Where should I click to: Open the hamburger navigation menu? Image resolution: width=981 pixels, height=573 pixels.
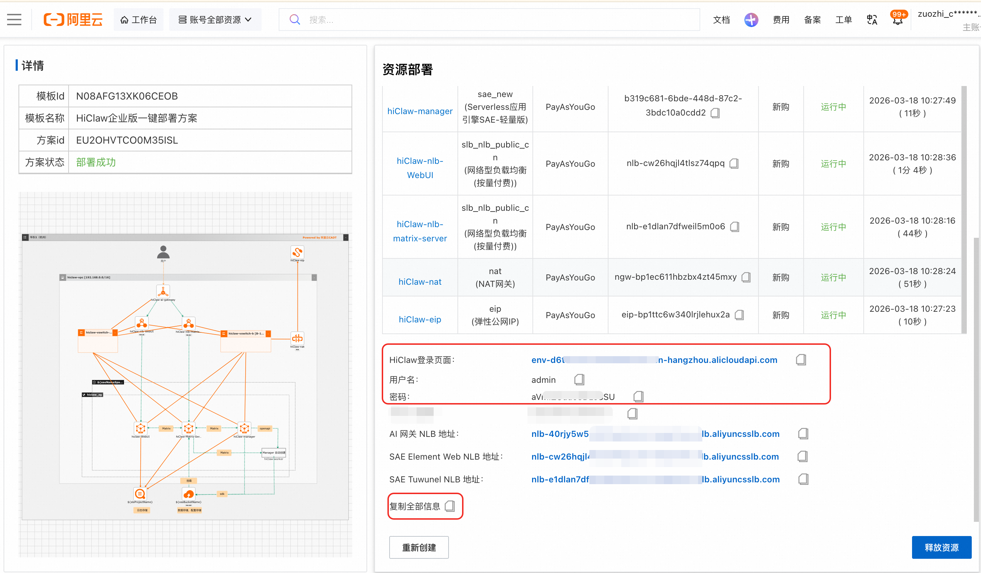tap(15, 20)
